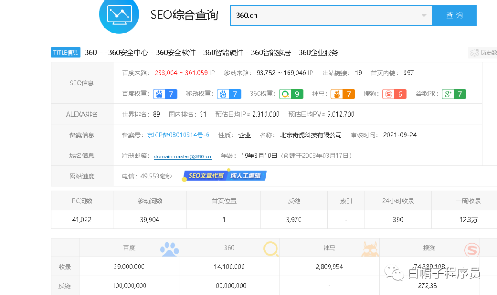Click the 神马 mascot icon in table header
Viewport: 497px width, 295px height.
click(370, 249)
